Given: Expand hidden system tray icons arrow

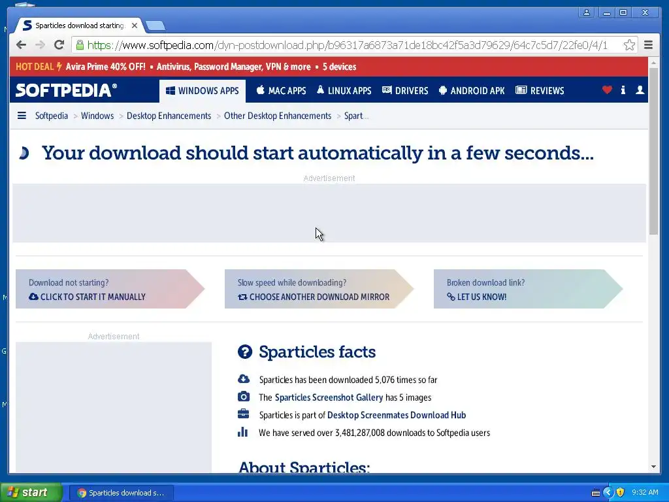Looking at the screenshot, I should 608,493.
